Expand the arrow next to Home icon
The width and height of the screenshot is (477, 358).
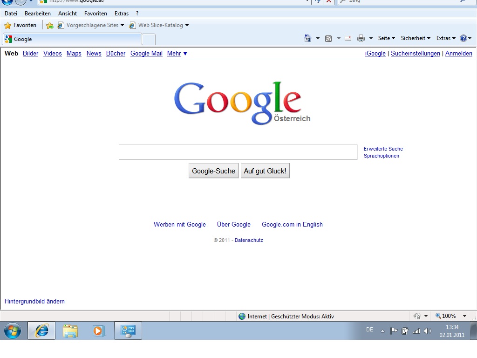pos(318,38)
